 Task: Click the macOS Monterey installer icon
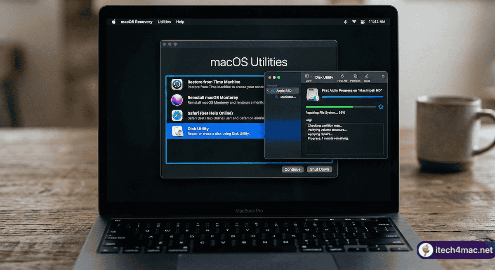pyautogui.click(x=177, y=100)
